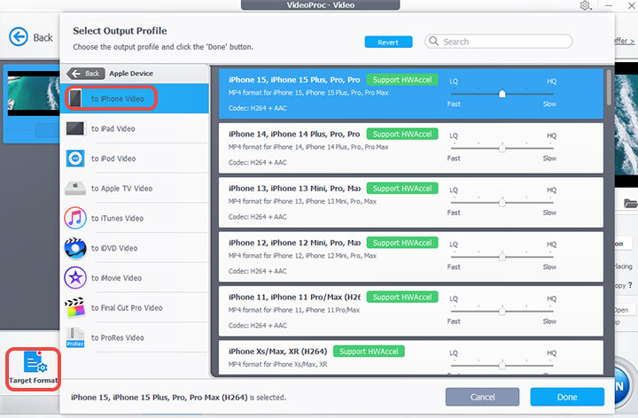
Task: Click the iPad device icon
Action: (x=74, y=128)
